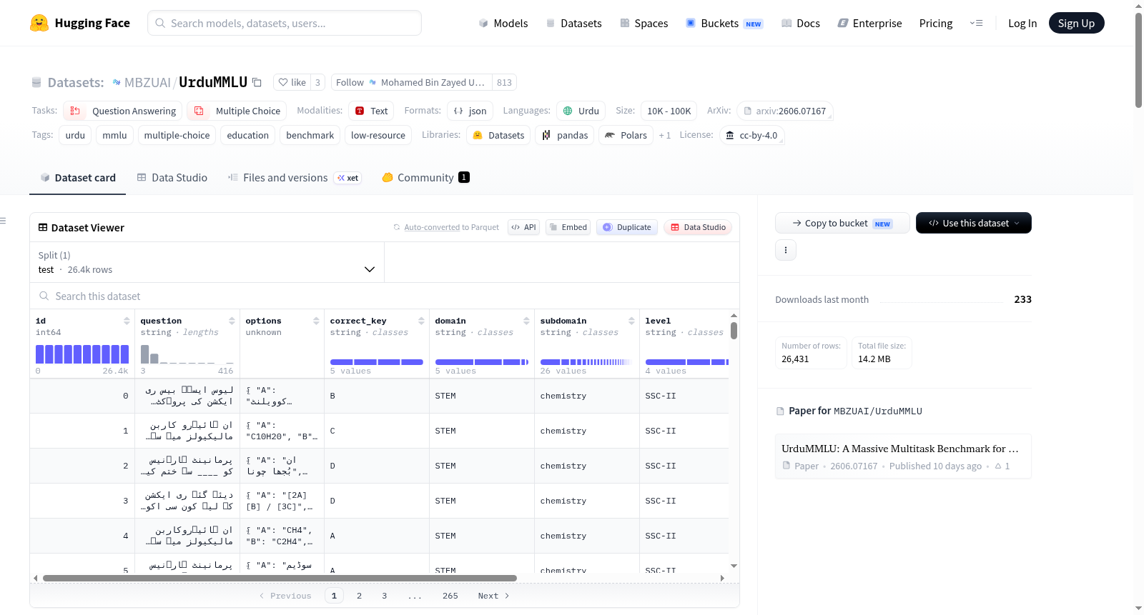Select the Urdu language tag

point(581,111)
